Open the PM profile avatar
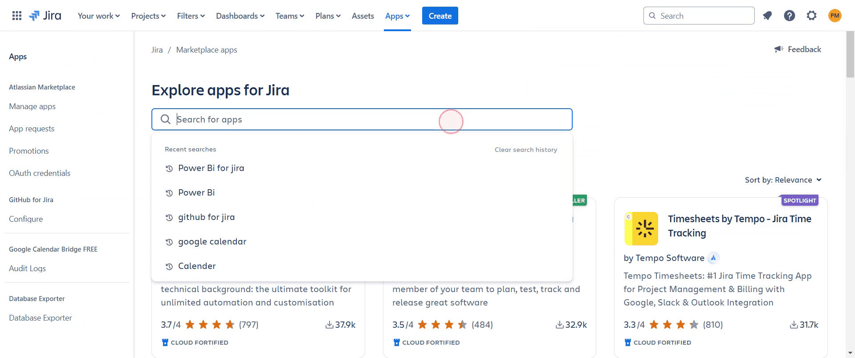The height and width of the screenshot is (358, 855). coord(835,16)
